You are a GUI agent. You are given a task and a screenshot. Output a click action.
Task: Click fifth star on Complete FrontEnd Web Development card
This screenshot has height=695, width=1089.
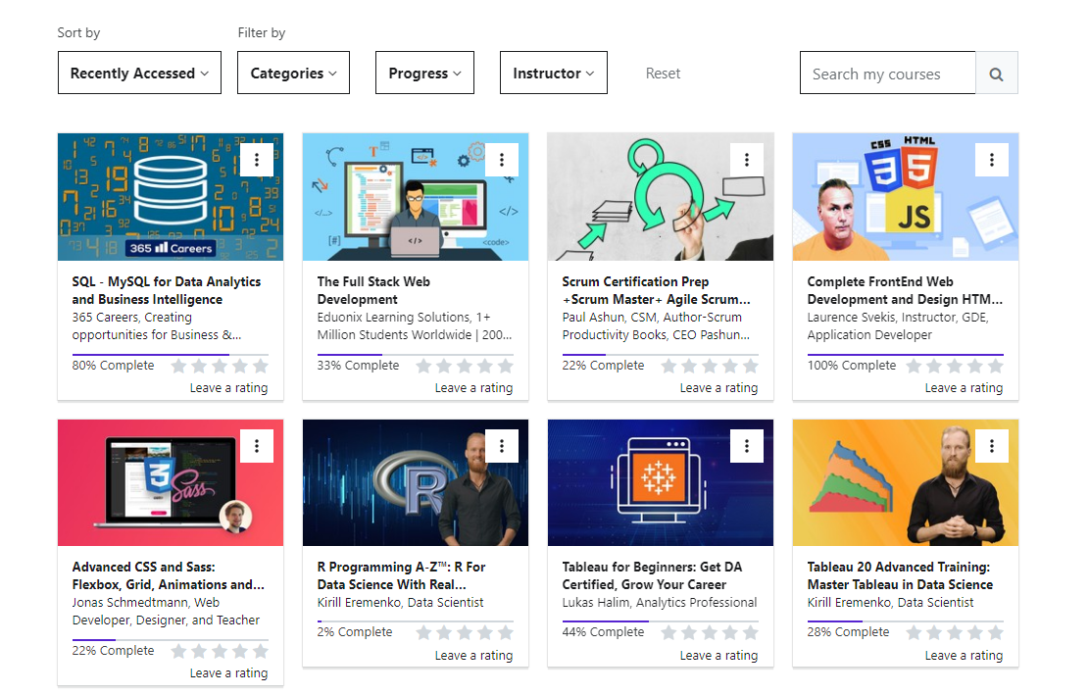[995, 366]
